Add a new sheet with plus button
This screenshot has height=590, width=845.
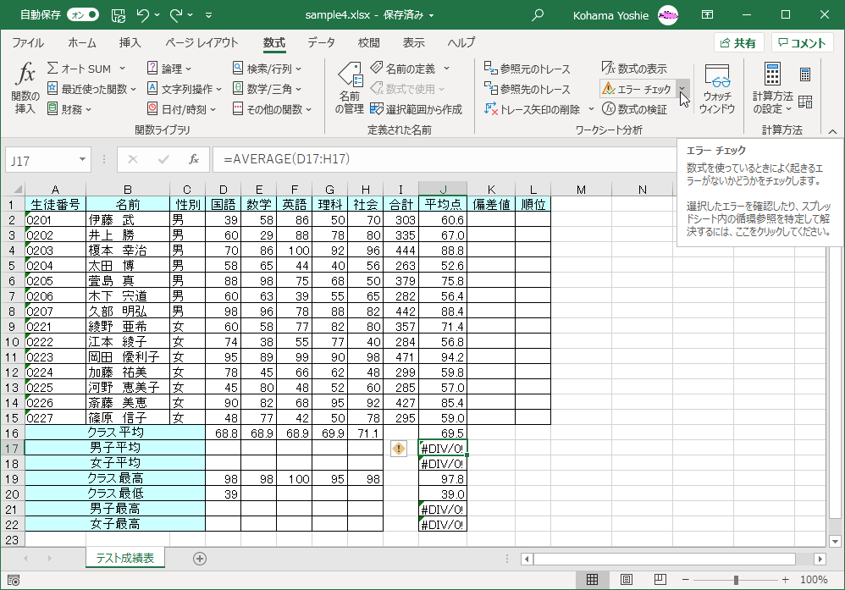[200, 559]
